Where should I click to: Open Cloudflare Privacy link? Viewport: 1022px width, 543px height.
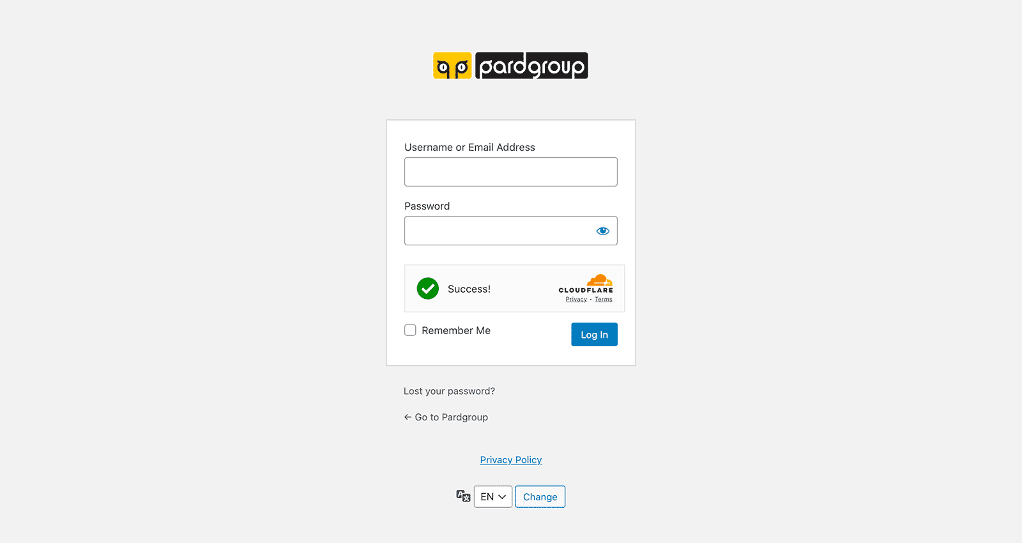(576, 300)
